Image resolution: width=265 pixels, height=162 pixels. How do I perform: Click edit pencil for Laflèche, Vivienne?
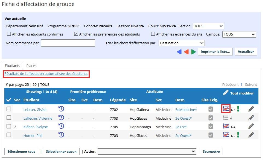pyautogui.click(x=251, y=118)
